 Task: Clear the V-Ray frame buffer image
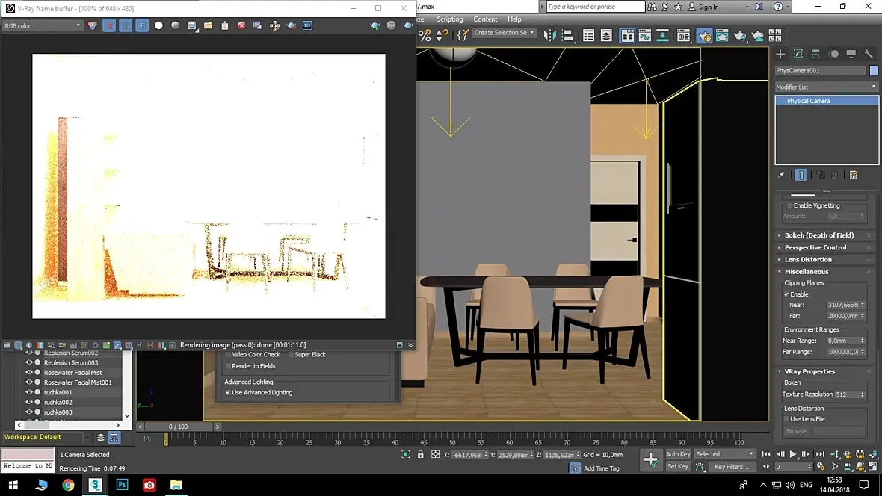241,25
